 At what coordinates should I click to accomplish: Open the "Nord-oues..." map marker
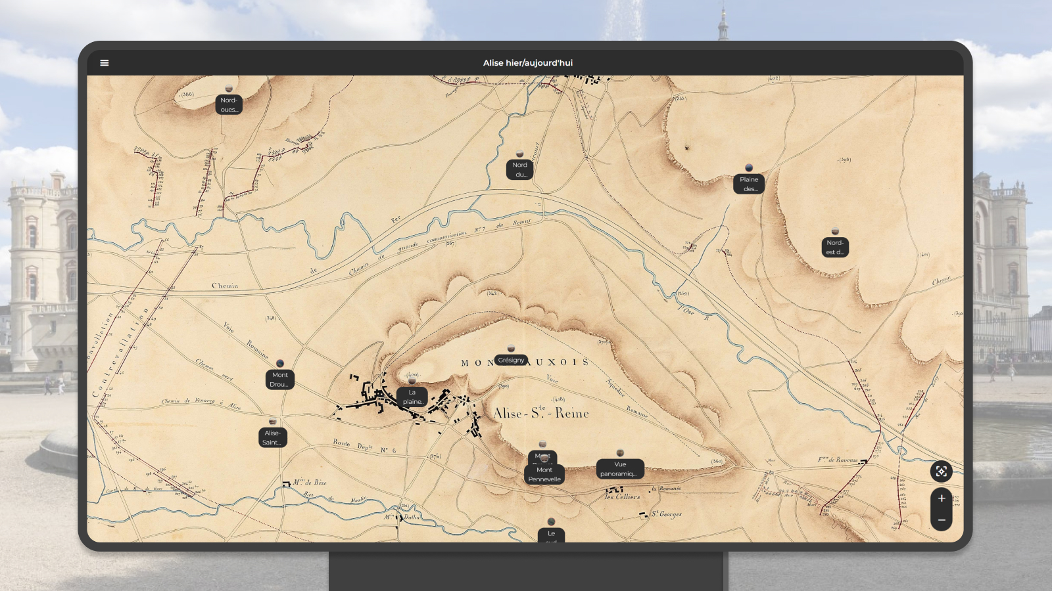229,104
